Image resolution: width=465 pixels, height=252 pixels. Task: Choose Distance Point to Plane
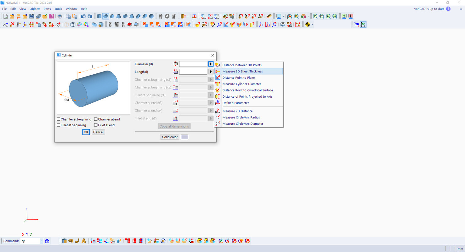pyautogui.click(x=249, y=77)
